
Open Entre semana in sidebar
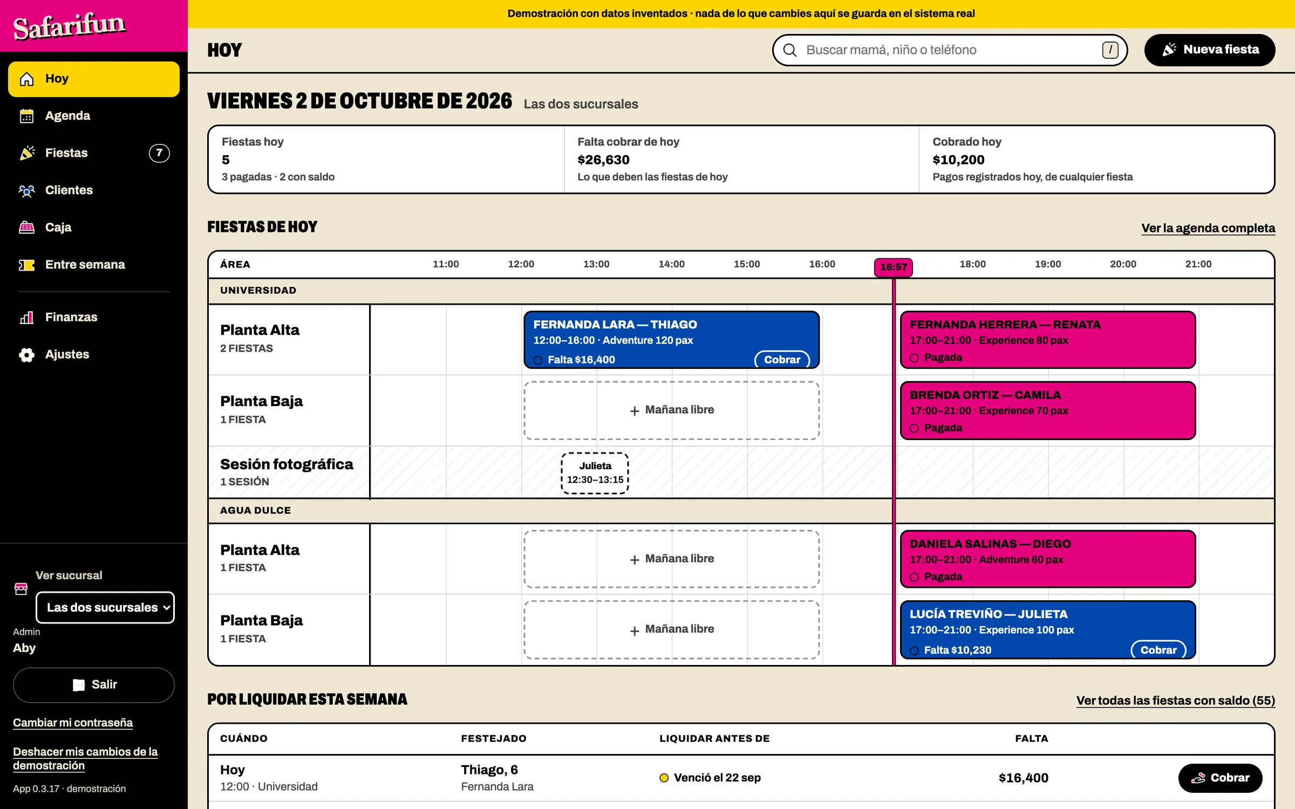pos(94,265)
